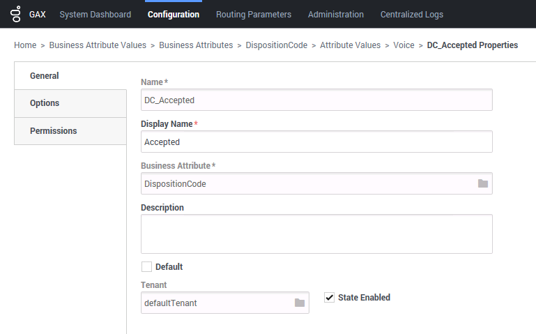The width and height of the screenshot is (536, 334).
Task: Open the Administration menu
Action: [335, 14]
